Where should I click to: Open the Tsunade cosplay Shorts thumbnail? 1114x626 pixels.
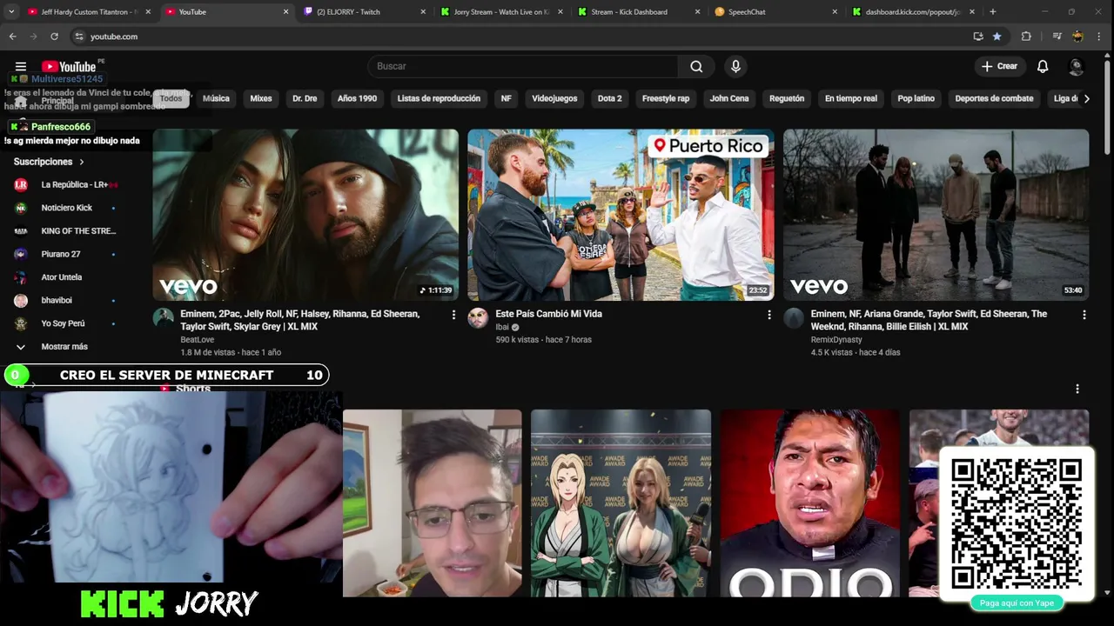point(621,503)
